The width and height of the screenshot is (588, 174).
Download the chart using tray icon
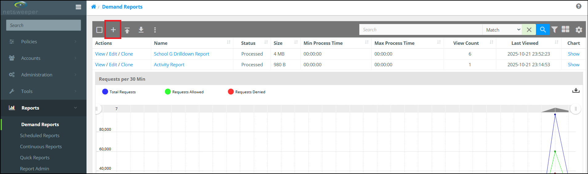(576, 91)
